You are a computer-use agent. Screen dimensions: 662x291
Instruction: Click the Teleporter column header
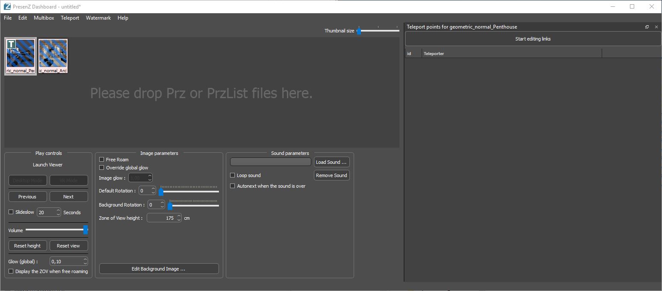pyautogui.click(x=512, y=53)
